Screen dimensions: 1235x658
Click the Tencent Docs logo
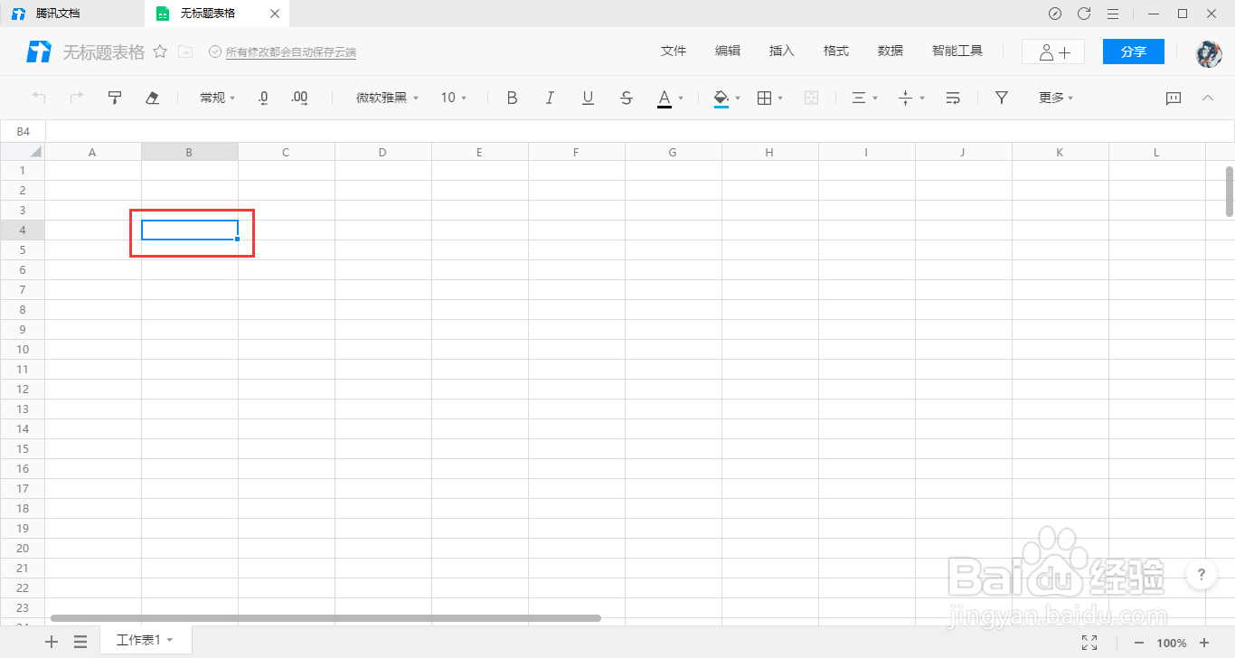point(39,52)
